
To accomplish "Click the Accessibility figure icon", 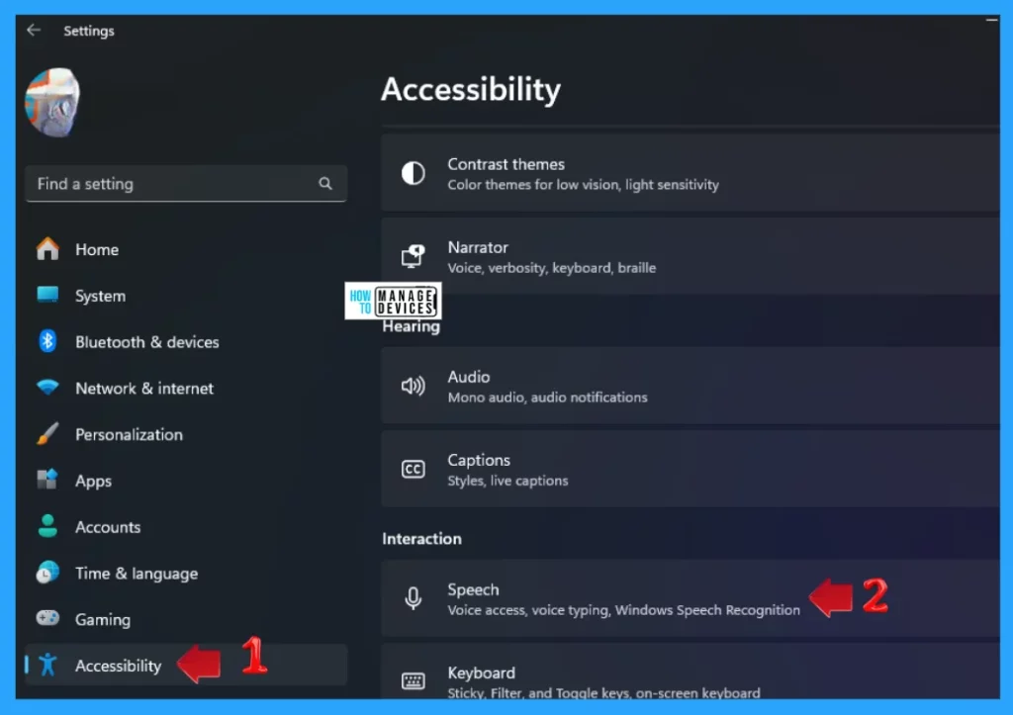I will [47, 665].
